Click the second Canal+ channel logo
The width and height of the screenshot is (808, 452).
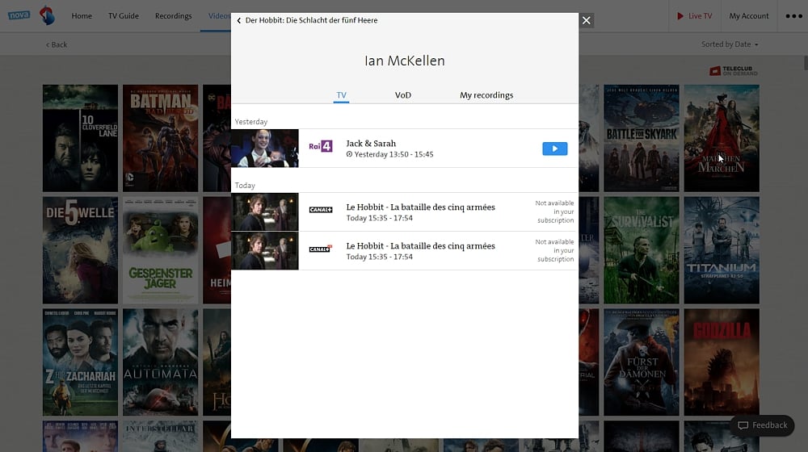pyautogui.click(x=321, y=249)
